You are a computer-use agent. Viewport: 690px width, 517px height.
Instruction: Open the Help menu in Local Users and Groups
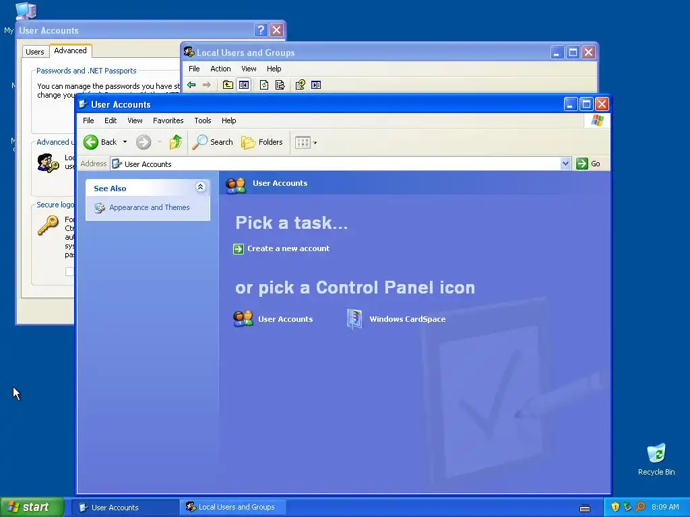[274, 69]
